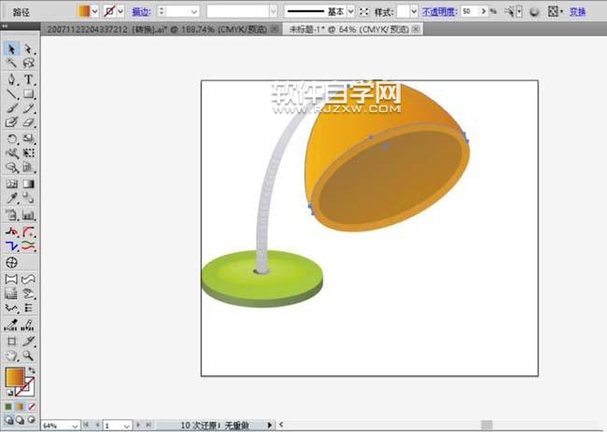The image size is (607, 432).
Task: Select the Blend tool
Action: click(x=28, y=198)
